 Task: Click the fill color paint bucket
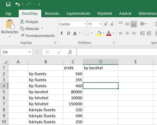click(x=99, y=33)
